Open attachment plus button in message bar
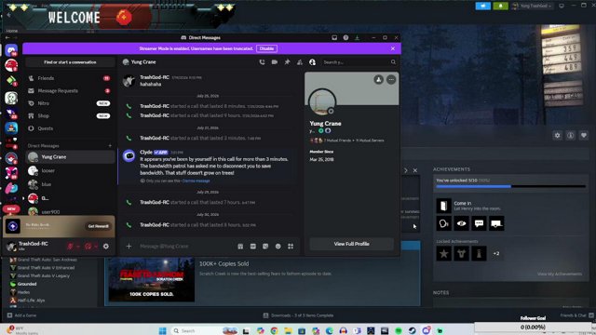Image resolution: width=596 pixels, height=335 pixels. tap(129, 246)
